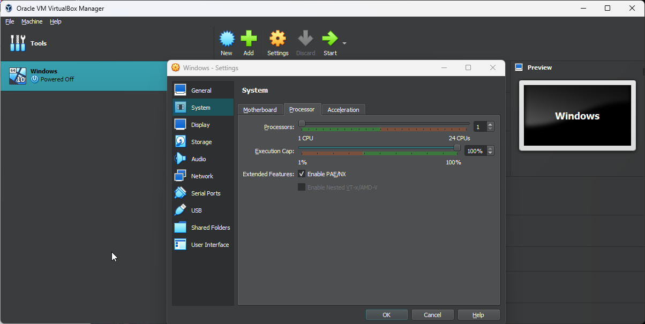Screen dimensions: 645x324
Task: Open Settings via the orange gear icon
Action: pyautogui.click(x=277, y=39)
